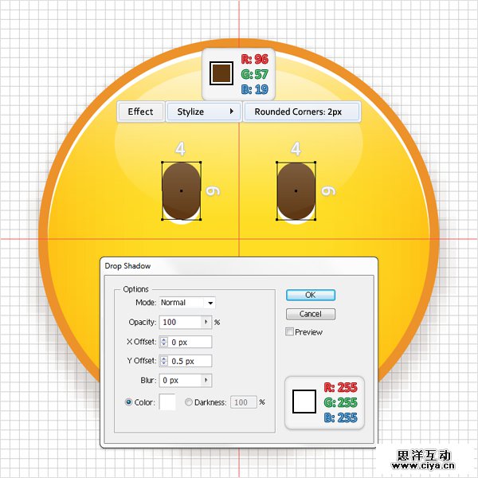Screen dimensions: 478x478
Task: Select the Color radio button
Action: pos(129,402)
